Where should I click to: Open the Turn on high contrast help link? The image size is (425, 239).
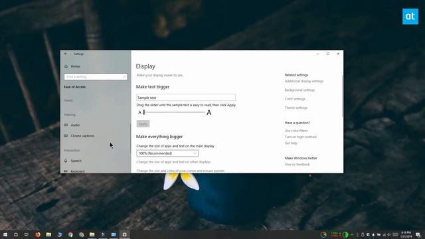click(301, 137)
